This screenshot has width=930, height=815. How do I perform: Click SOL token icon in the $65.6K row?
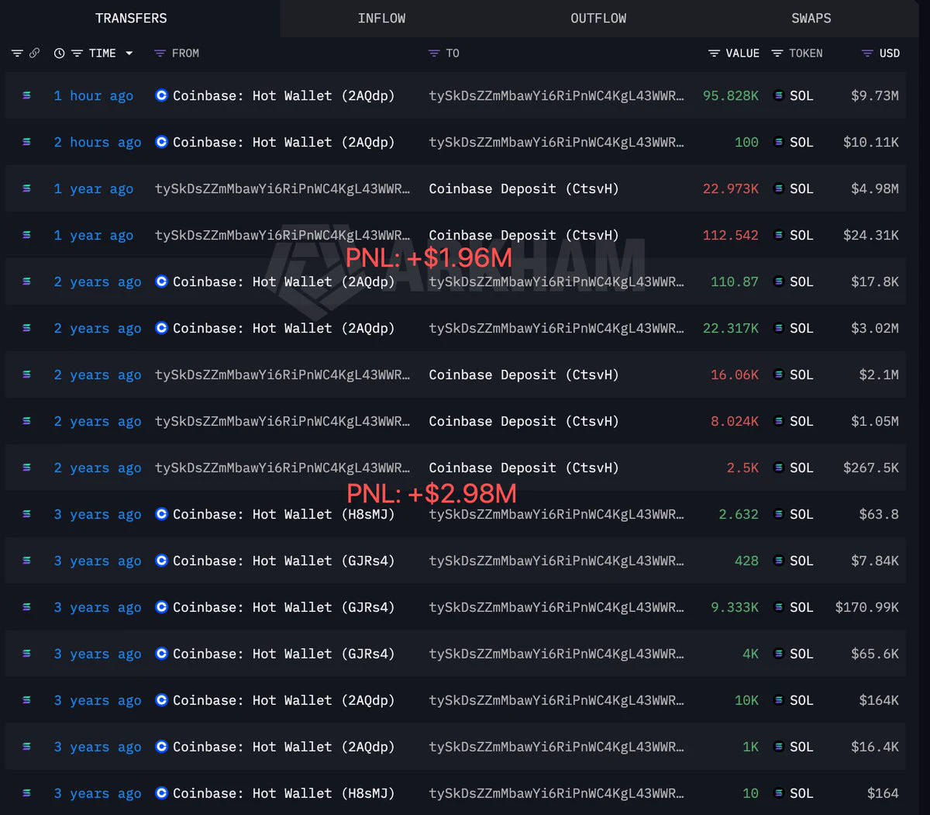[778, 654]
